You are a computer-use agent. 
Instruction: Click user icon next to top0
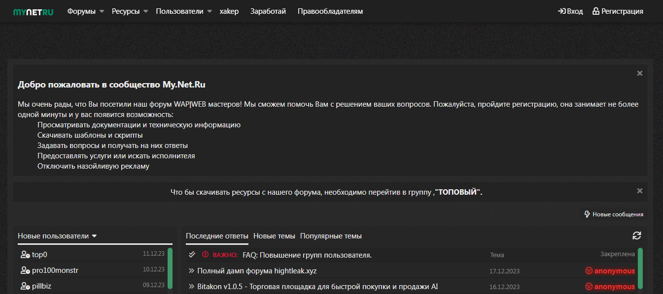[x=25, y=255]
